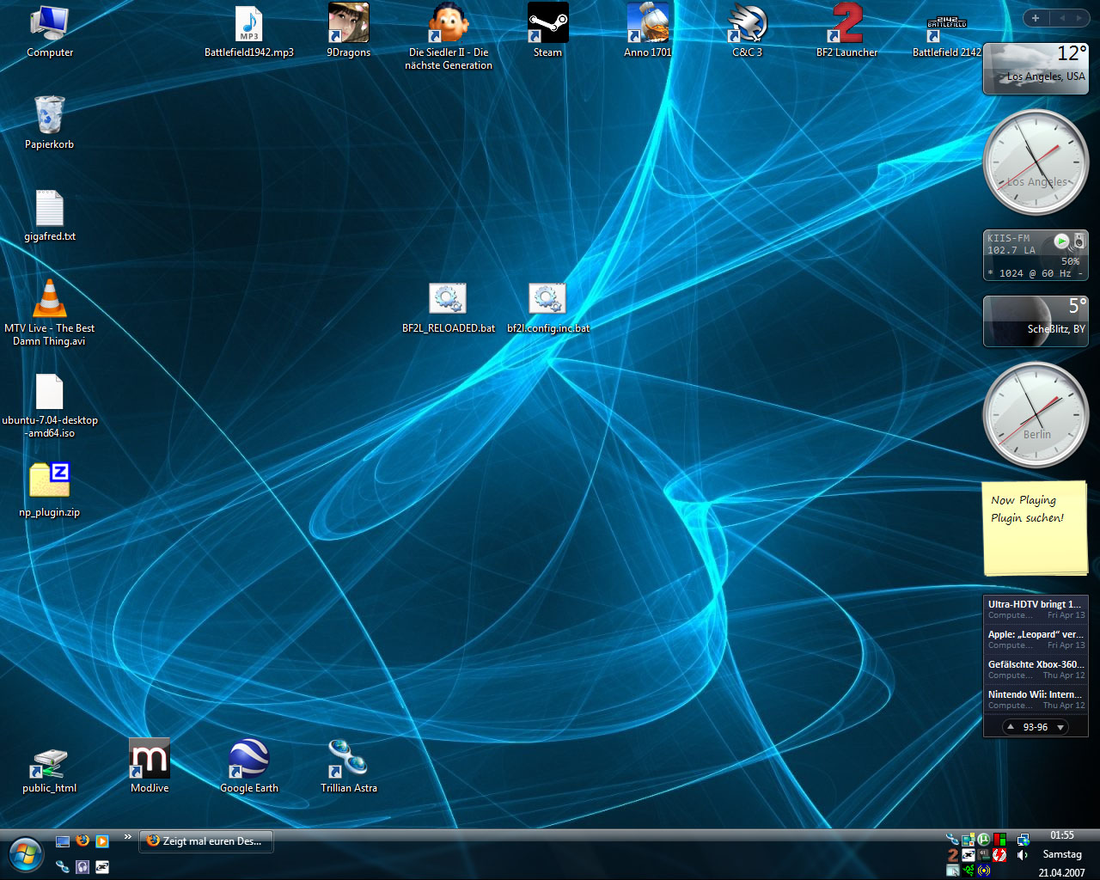The width and height of the screenshot is (1100, 880).
Task: Open the Ultra-HDTV bringt headline
Action: coord(1036,609)
